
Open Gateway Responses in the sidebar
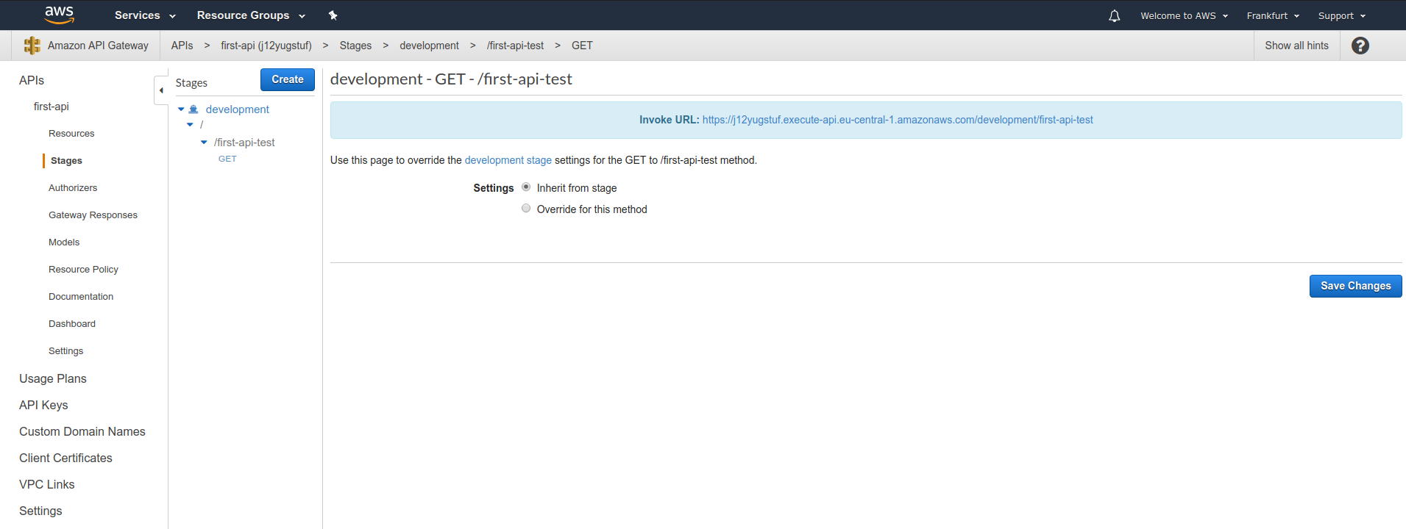click(93, 215)
